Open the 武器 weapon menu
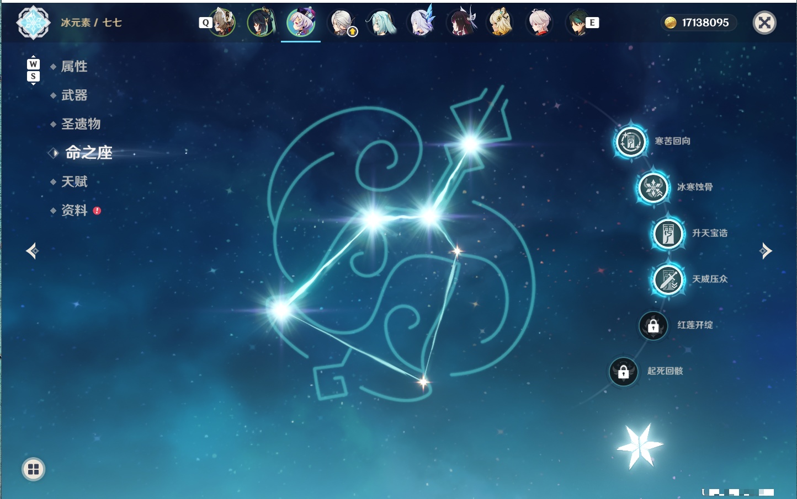 coord(74,95)
